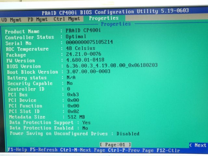Click the F5-Refresh hint
208x156 pixels.
[44, 150]
